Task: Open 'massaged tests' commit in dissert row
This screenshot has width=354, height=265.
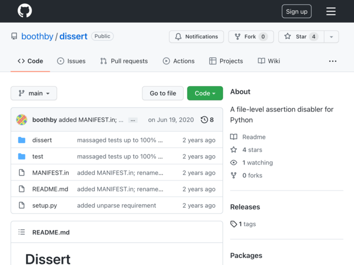Action: click(120, 140)
